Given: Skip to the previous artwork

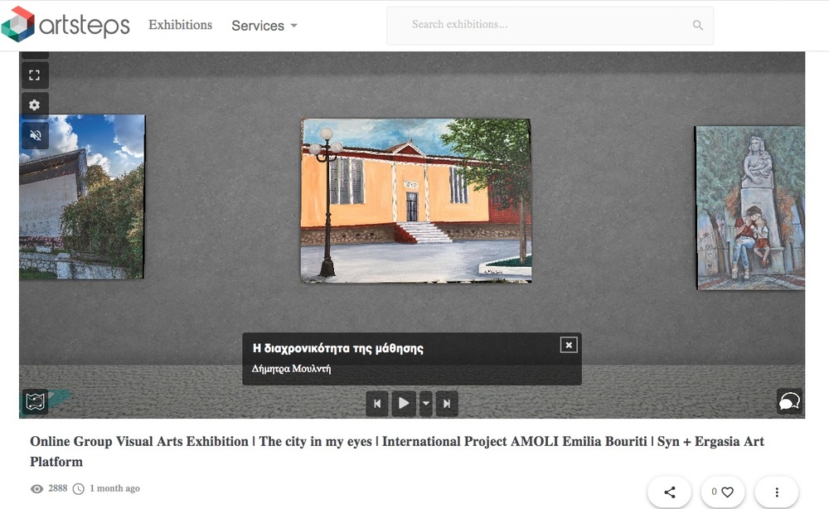Looking at the screenshot, I should pos(377,404).
